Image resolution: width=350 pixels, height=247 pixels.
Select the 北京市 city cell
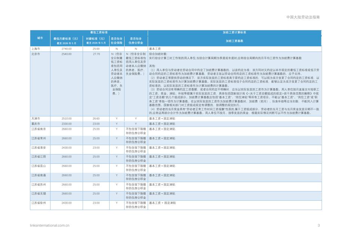coord(36,54)
